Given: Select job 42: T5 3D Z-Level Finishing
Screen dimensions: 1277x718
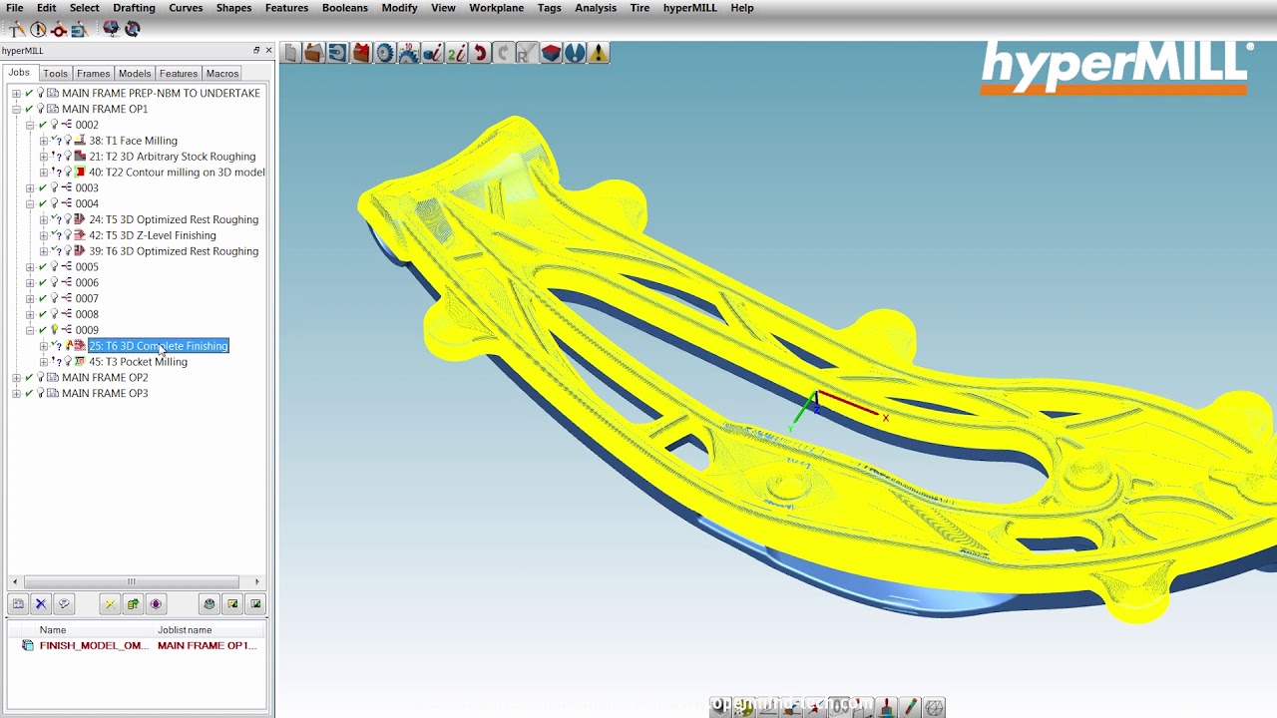Looking at the screenshot, I should click(152, 235).
